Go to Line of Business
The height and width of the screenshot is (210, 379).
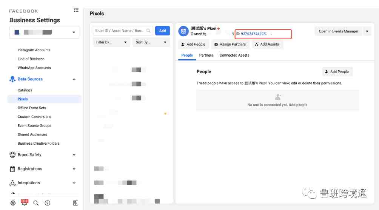tap(31, 59)
